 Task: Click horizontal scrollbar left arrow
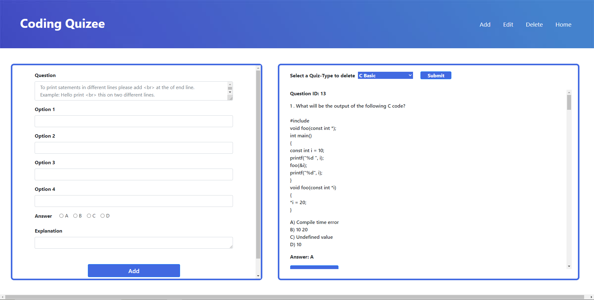[2, 297]
